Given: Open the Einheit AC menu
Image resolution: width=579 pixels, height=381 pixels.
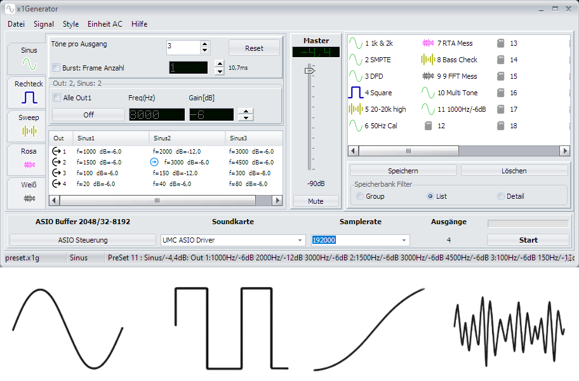Looking at the screenshot, I should pos(105,24).
